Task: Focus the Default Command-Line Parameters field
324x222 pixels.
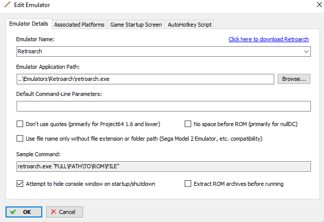Action: point(164,106)
